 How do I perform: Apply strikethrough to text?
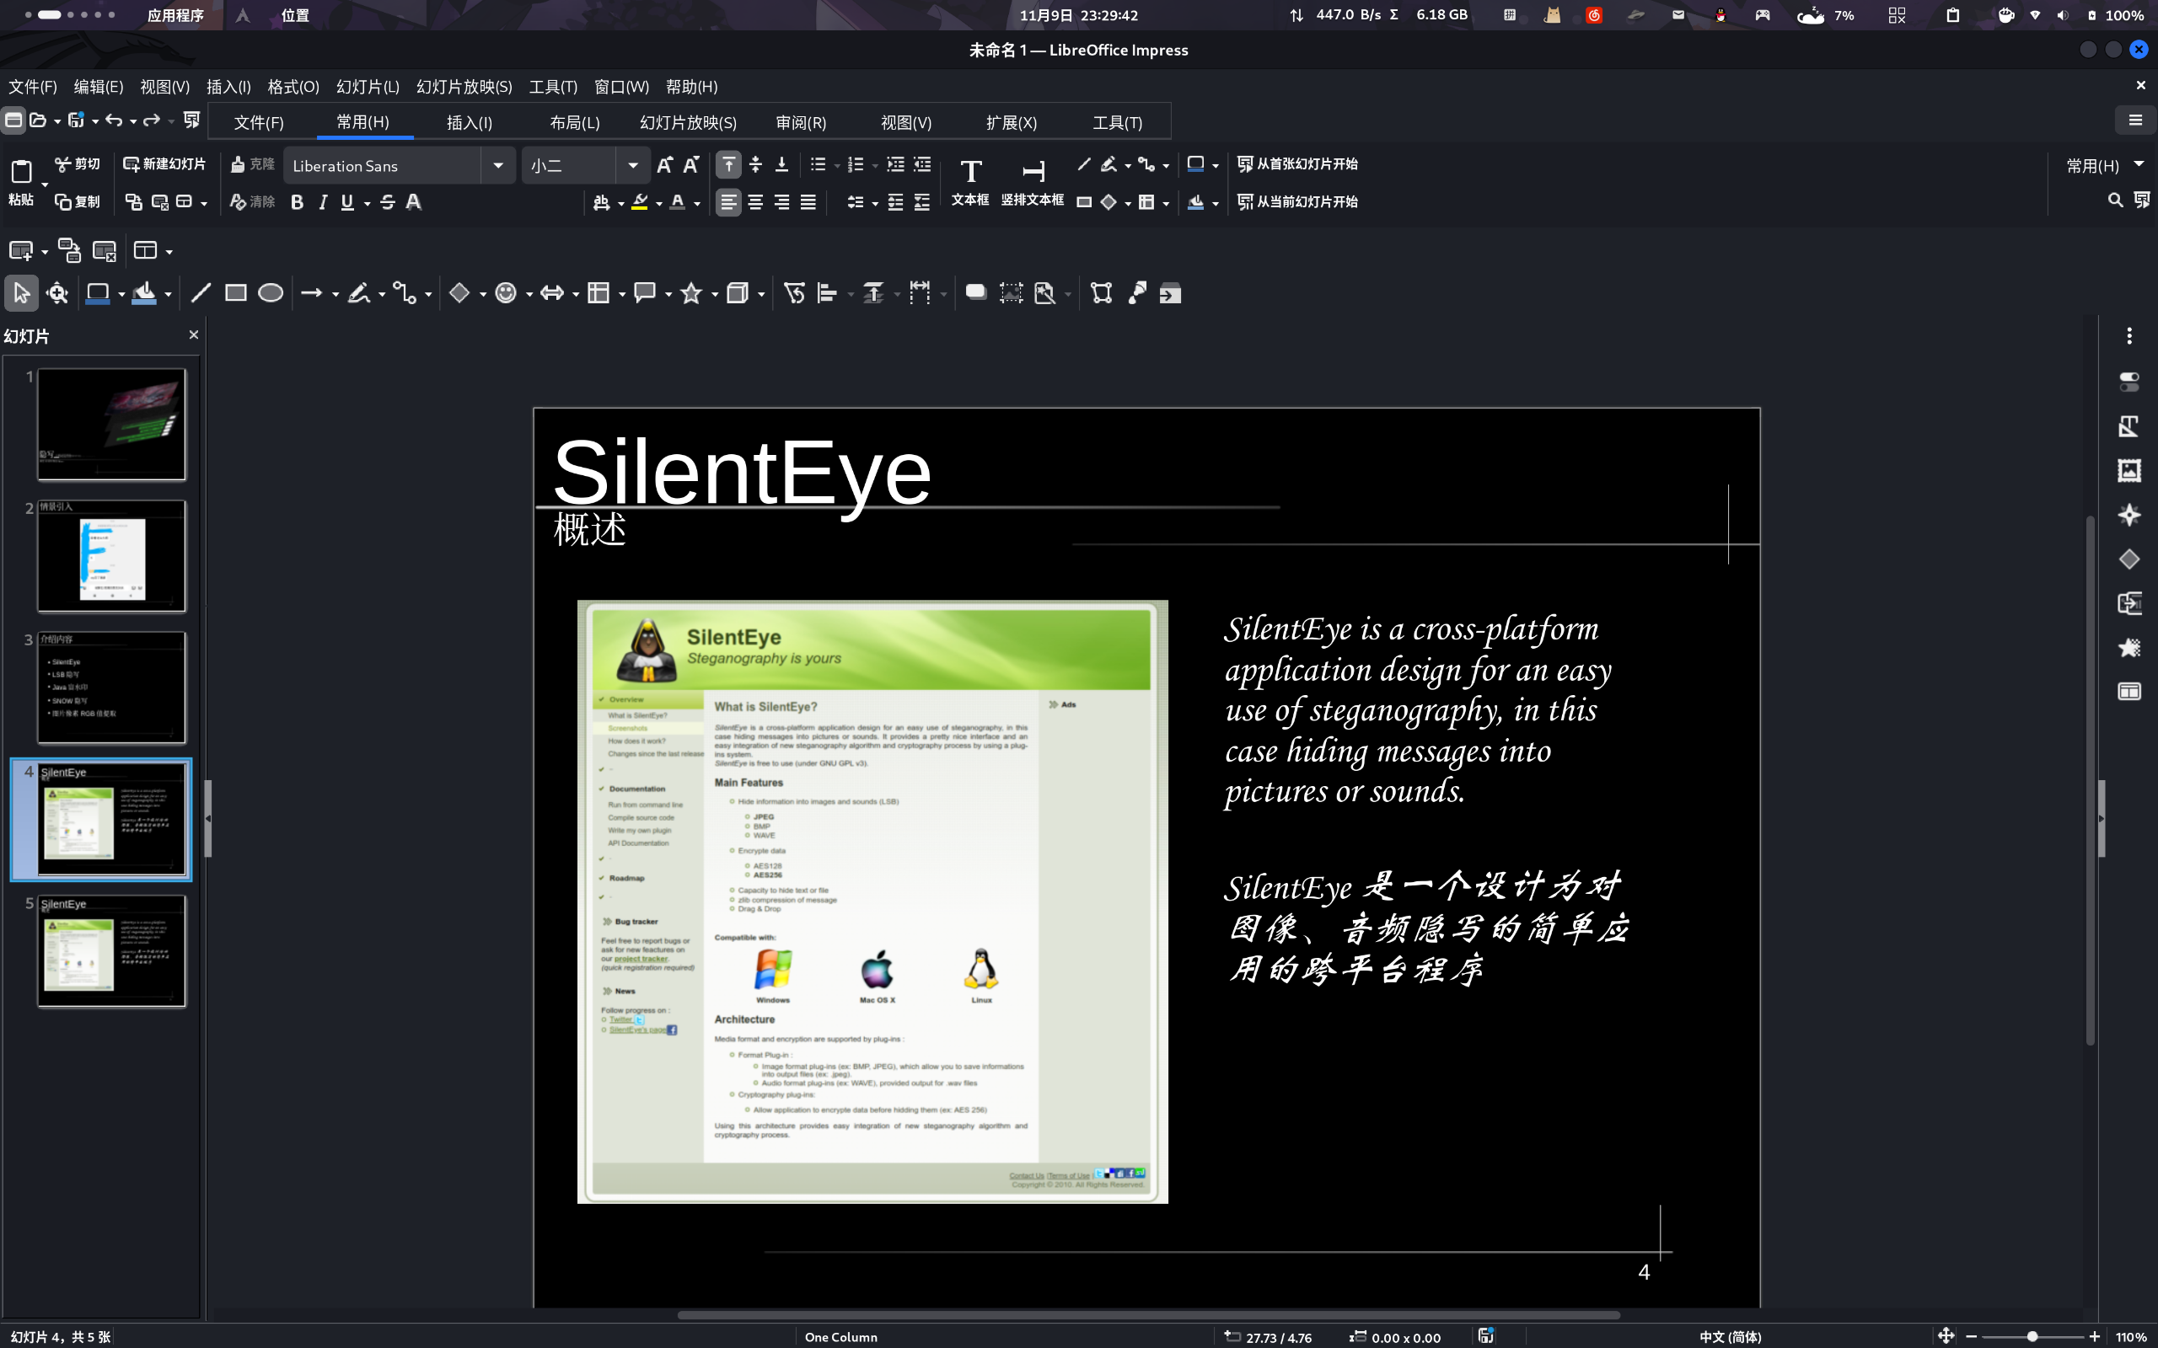point(388,202)
